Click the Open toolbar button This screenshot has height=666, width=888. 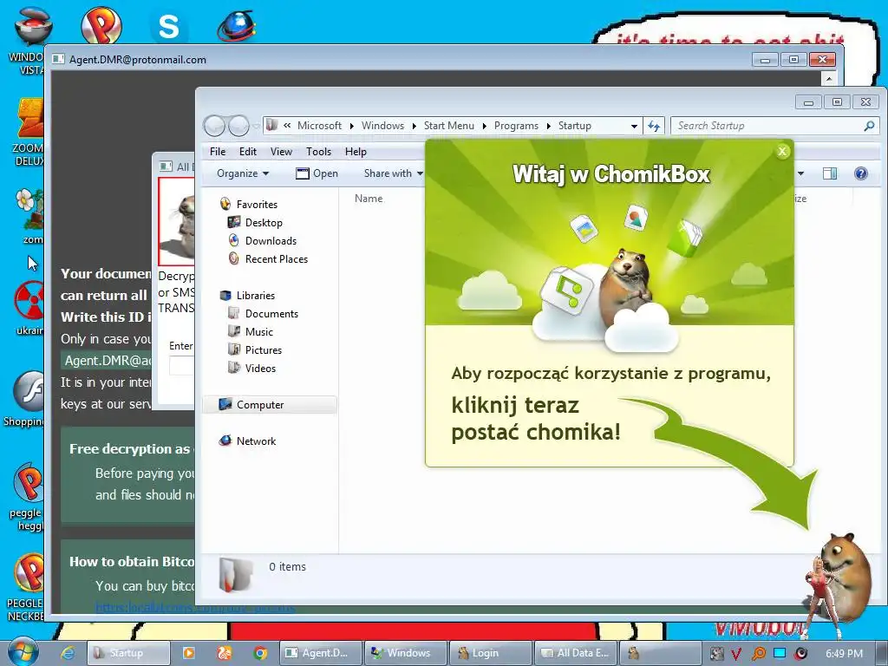(x=317, y=173)
